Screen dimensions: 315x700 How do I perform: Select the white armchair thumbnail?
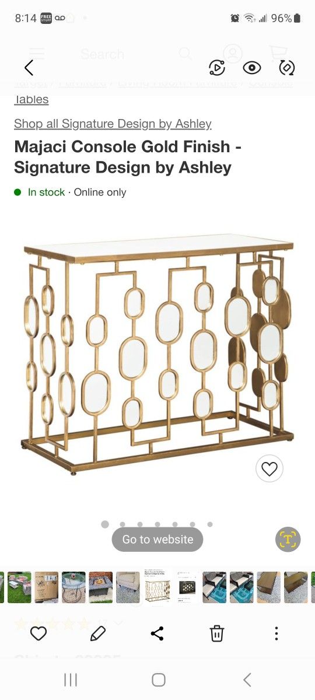[x=128, y=587]
